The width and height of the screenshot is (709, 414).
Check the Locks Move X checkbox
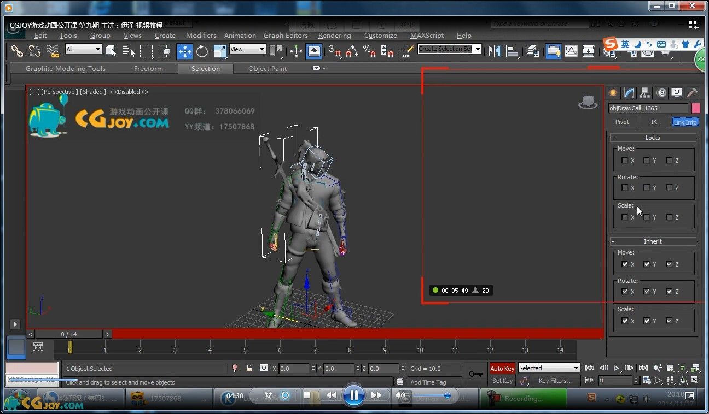coord(625,160)
